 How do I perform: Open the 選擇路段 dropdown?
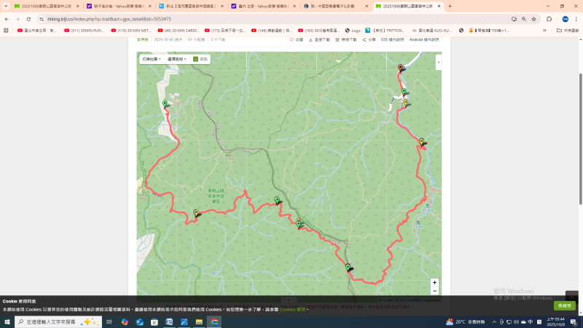(x=178, y=59)
